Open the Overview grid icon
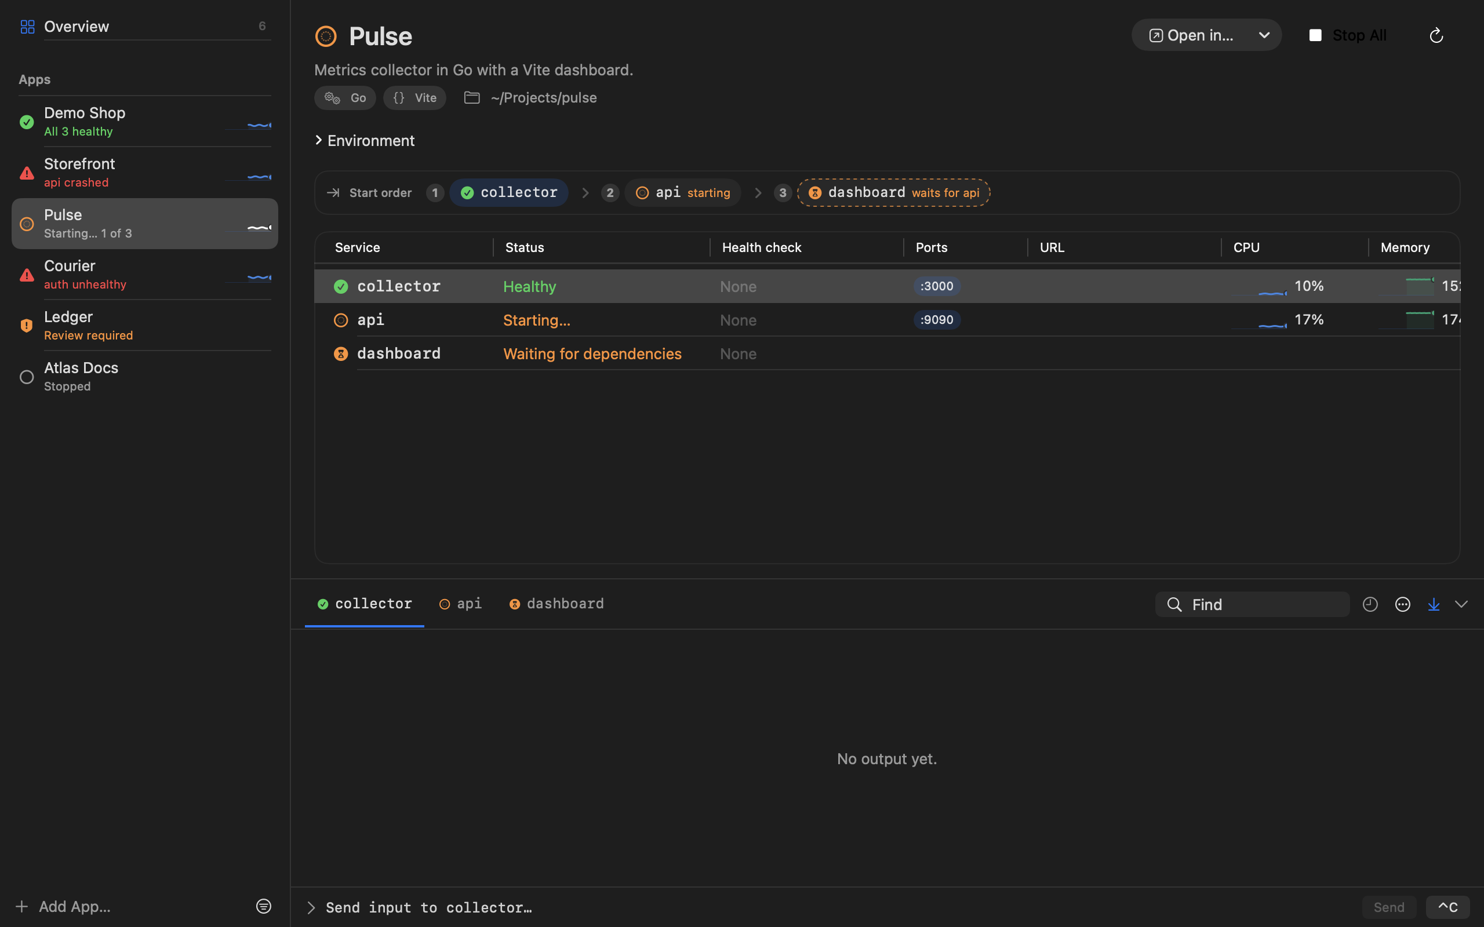Viewport: 1484px width, 927px height. pos(27,27)
